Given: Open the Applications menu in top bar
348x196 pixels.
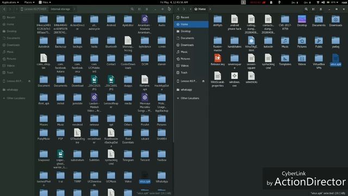Looking at the screenshot, I should (10, 2).
